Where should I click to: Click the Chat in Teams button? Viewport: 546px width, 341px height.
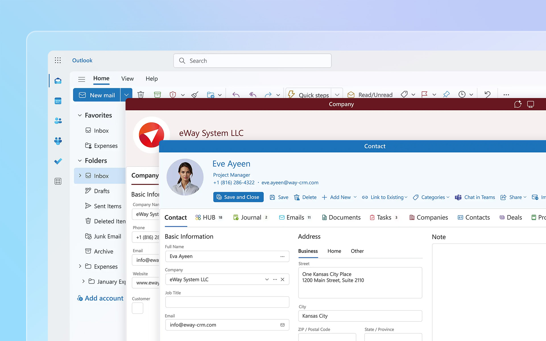pos(475,197)
